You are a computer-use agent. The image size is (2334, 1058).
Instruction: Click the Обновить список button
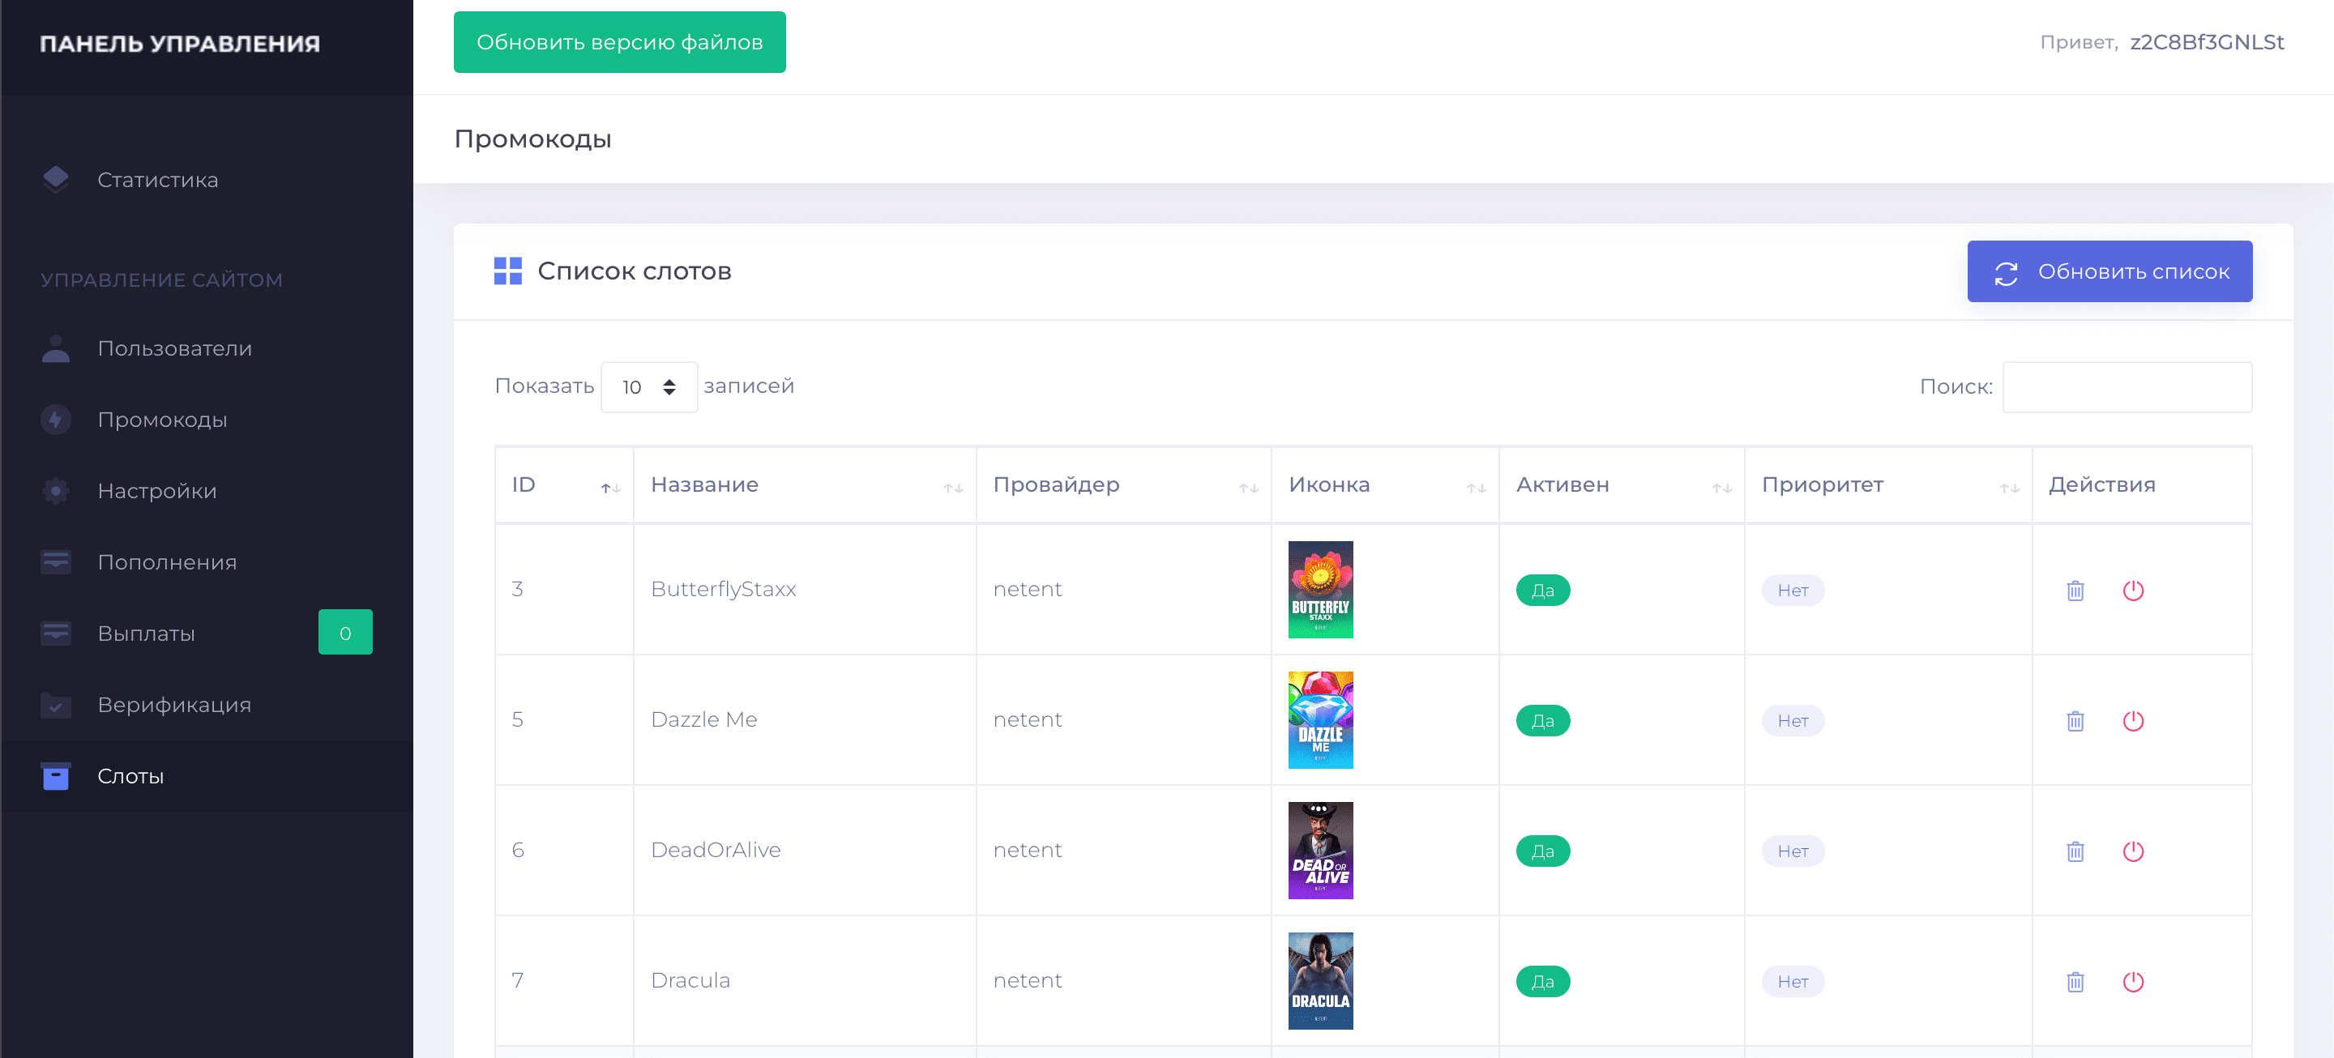pos(2109,271)
